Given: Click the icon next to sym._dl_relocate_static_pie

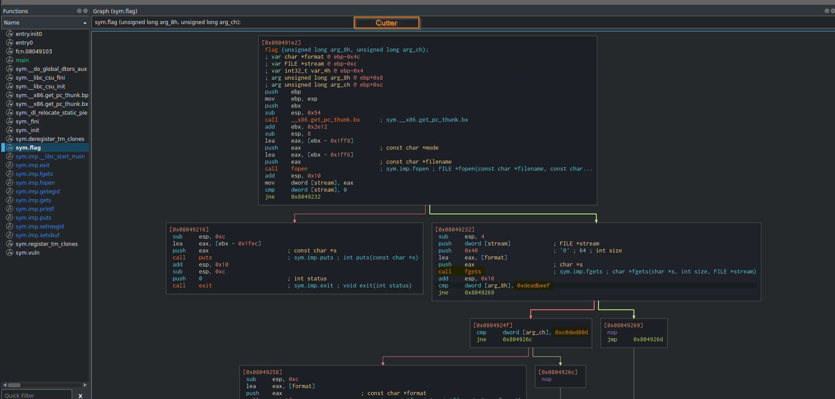Looking at the screenshot, I should click(x=10, y=112).
